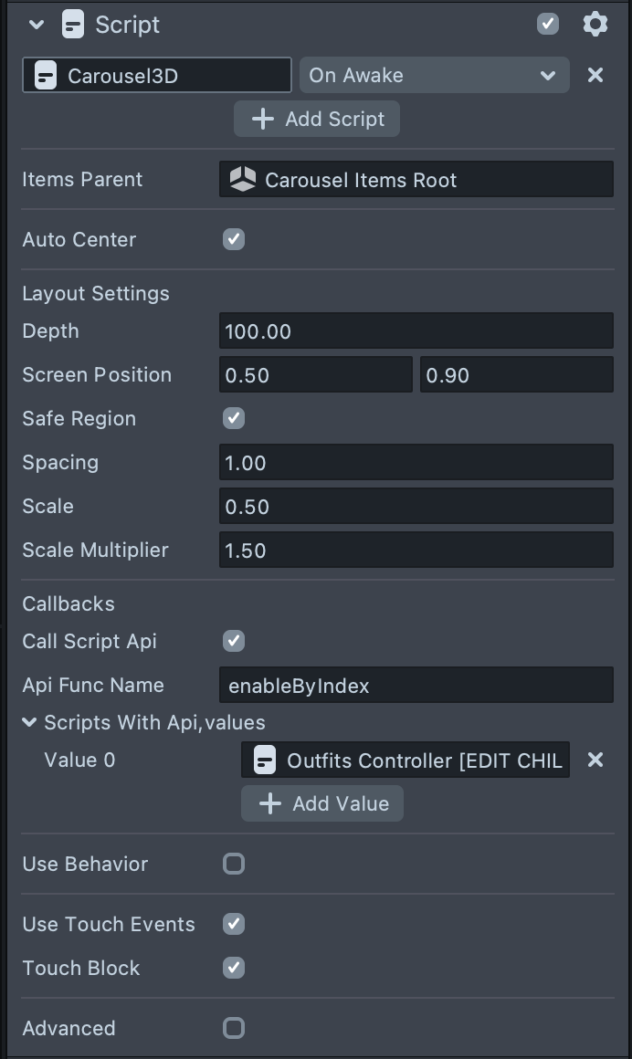Edit the Api Func Name field

pyautogui.click(x=416, y=686)
